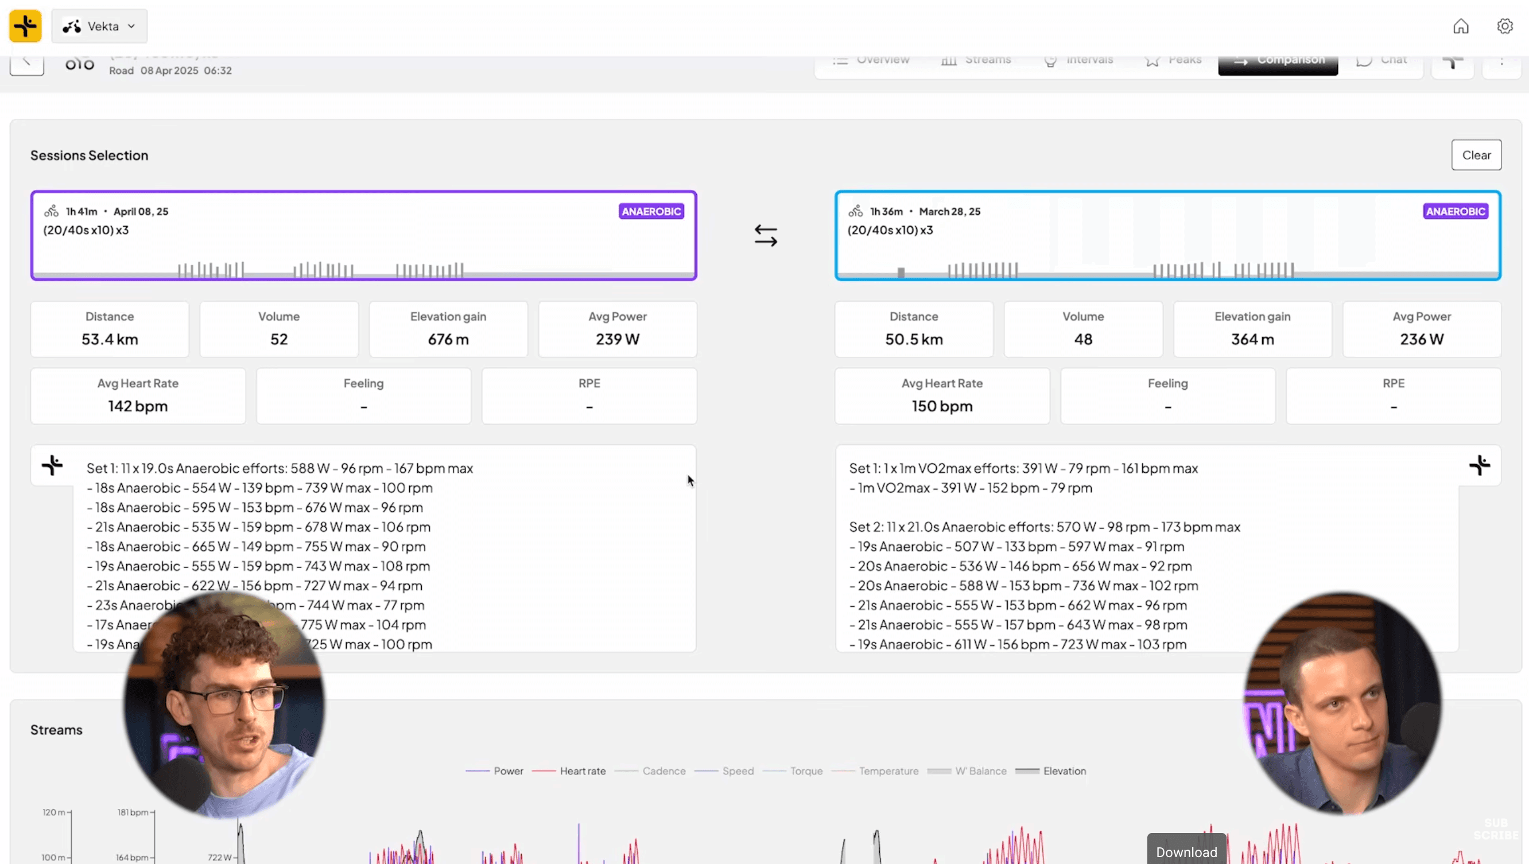Click the Download button
This screenshot has height=864, width=1529.
coord(1186,851)
